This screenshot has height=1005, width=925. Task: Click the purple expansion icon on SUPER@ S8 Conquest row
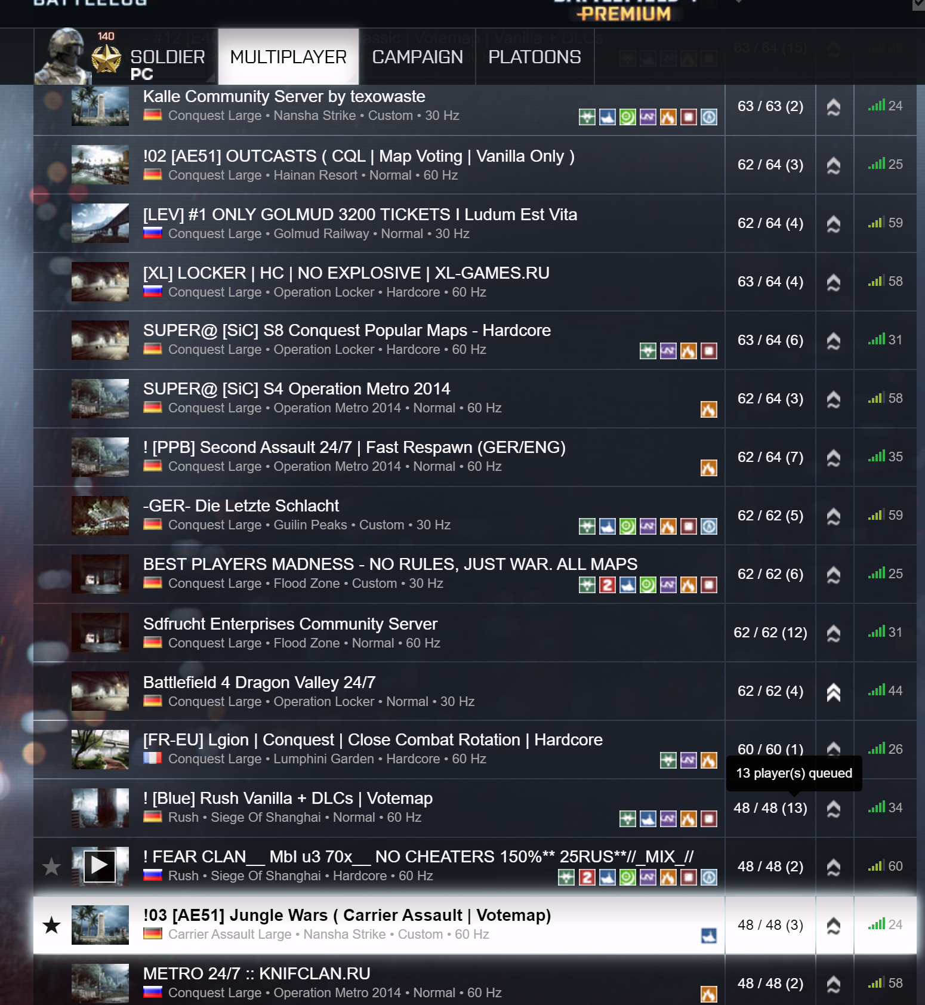tap(668, 351)
